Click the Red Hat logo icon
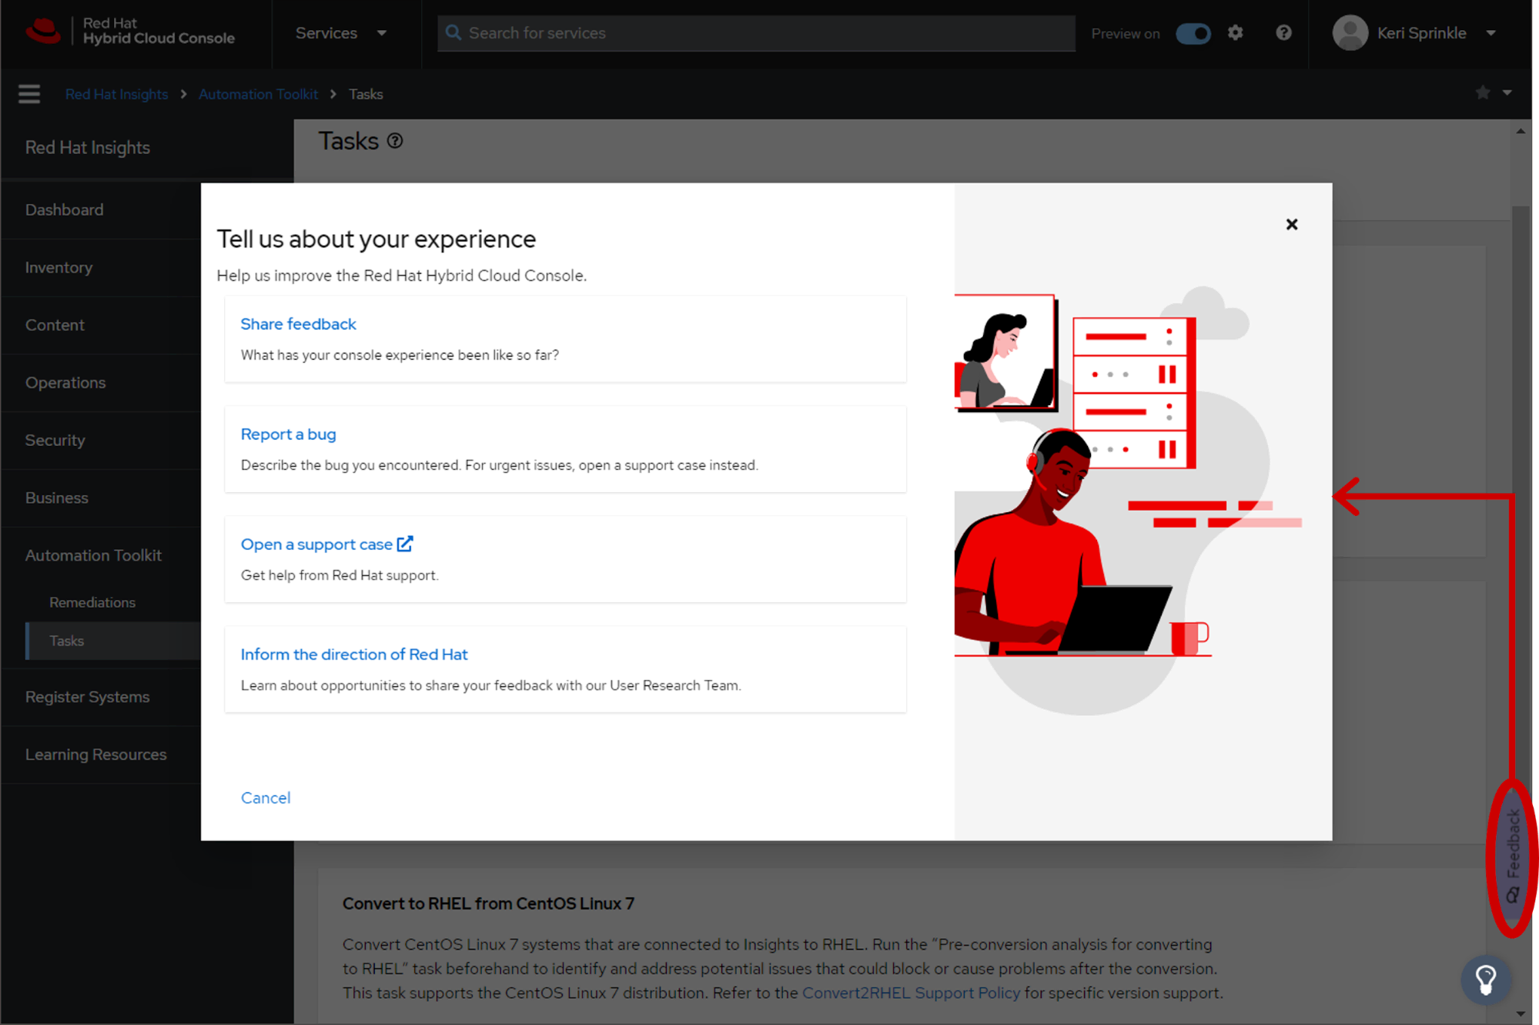Viewport: 1539px width, 1025px height. (43, 32)
